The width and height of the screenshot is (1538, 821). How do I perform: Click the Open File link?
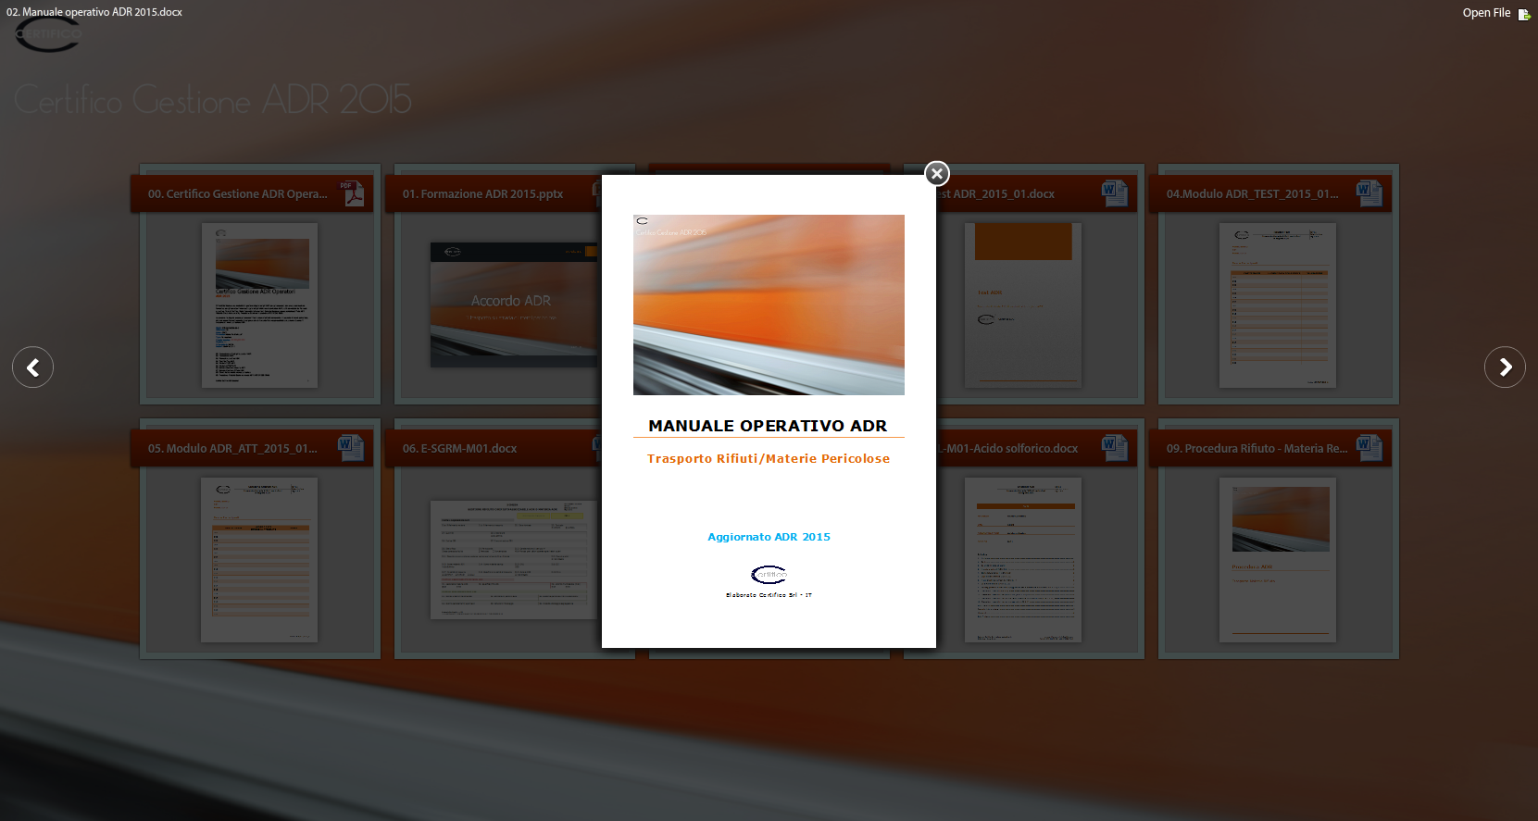[x=1485, y=13]
